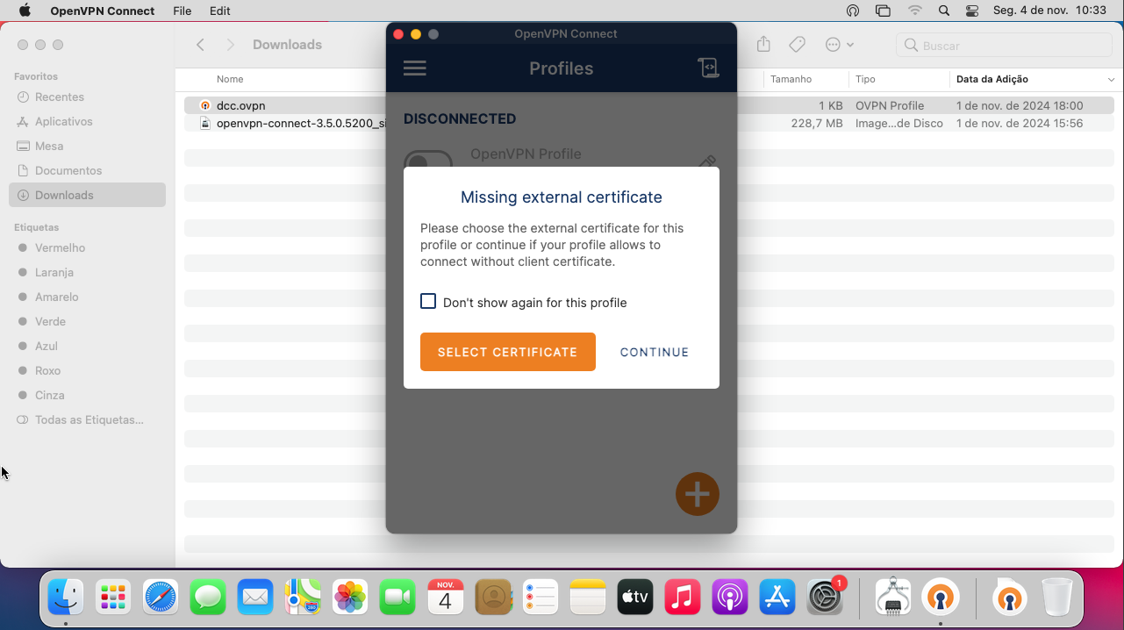Screen dimensions: 1124x630
Task: Open System Preferences from the Dock
Action: pyautogui.click(x=825, y=598)
